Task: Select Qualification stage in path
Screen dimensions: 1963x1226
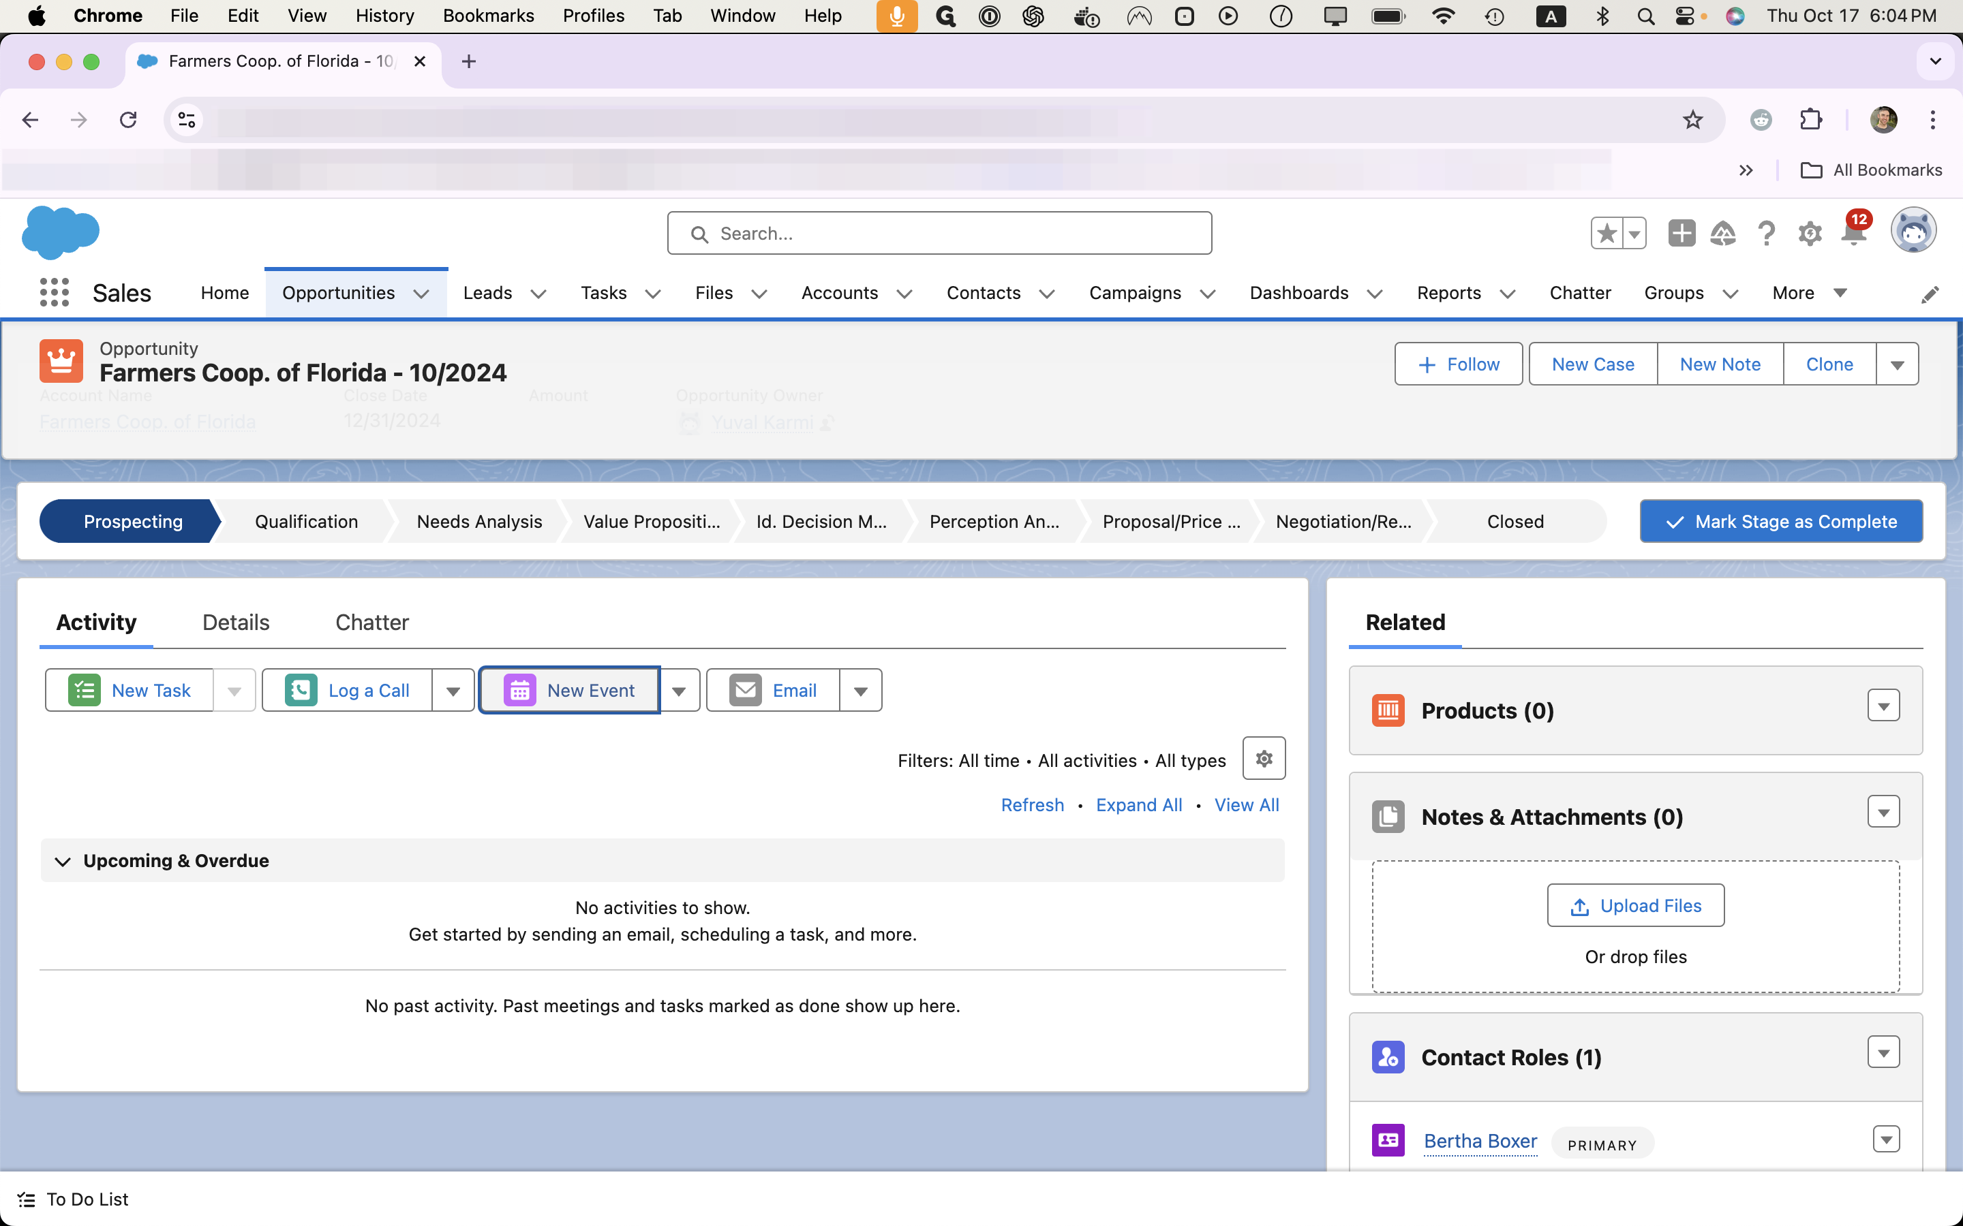Action: 306,521
